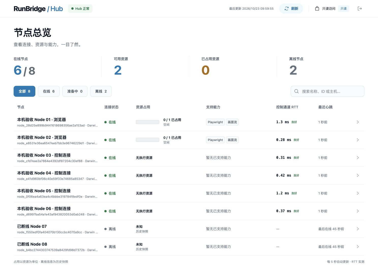Filter nodes by 离线 2 tab
The height and width of the screenshot is (269, 378).
coord(101,91)
